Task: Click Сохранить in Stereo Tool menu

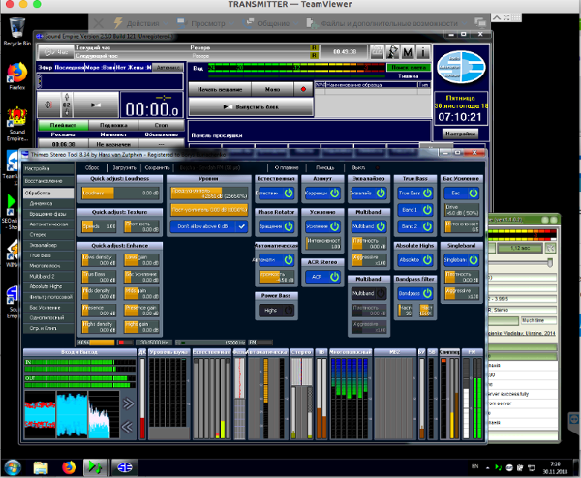Action: coord(157,167)
